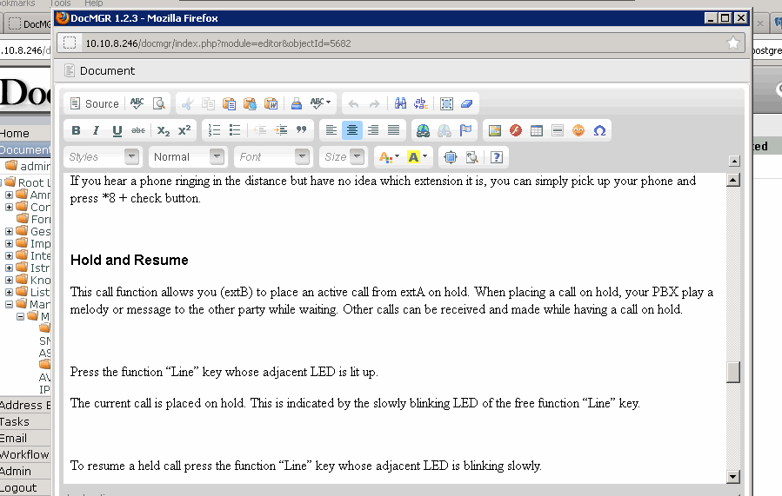The height and width of the screenshot is (496, 782).
Task: Open the Font dropdown
Action: coord(273,157)
